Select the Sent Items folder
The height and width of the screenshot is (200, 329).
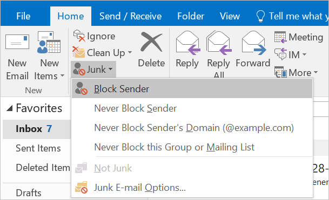(38, 148)
